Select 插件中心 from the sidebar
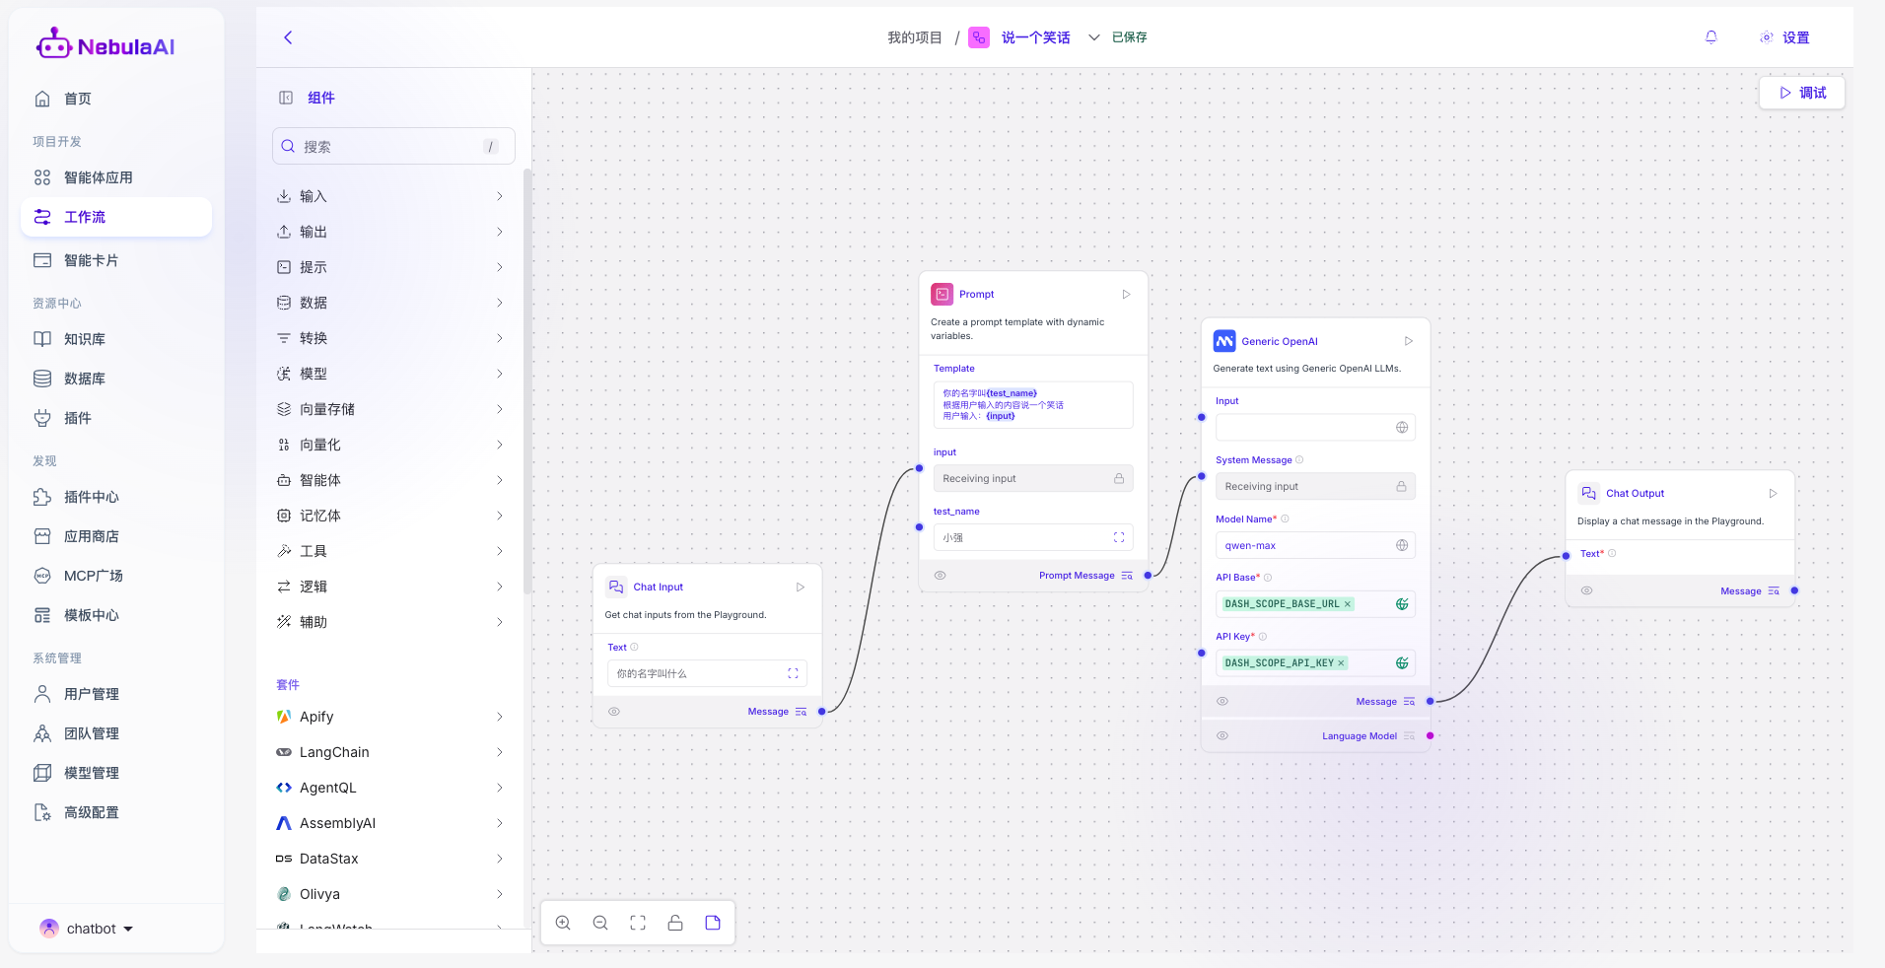Screen dimensions: 1885x968 click(91, 497)
